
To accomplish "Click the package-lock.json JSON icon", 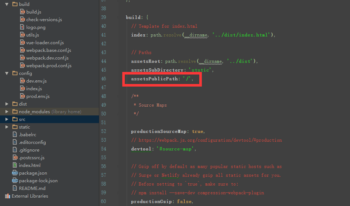I will (15, 180).
